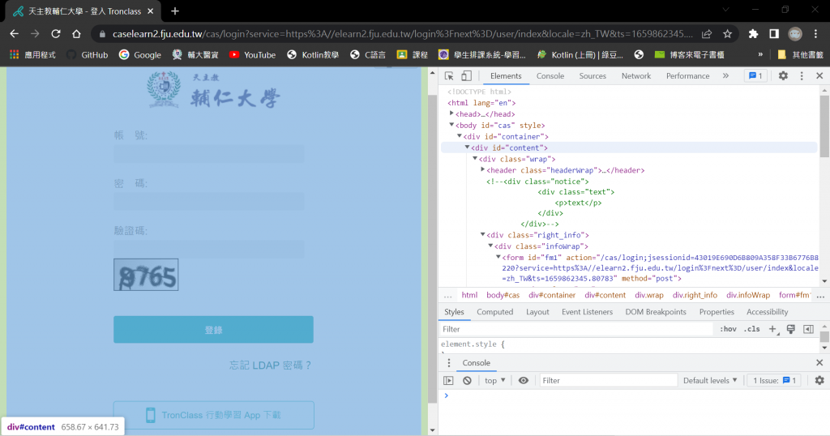Toggle the :hov element state button
Screen dimensions: 830x436
point(728,328)
